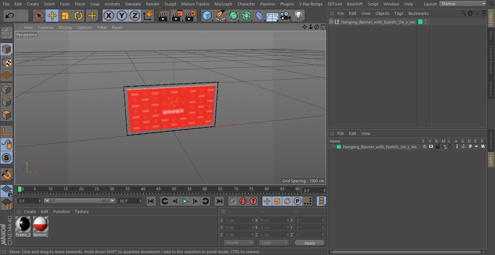The height and width of the screenshot is (255, 495).
Task: Add a Camera object
Action: pos(285,16)
